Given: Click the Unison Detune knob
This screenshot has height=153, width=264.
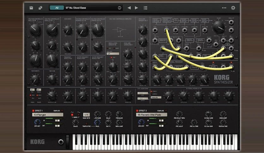Looking at the screenshot, I should (x=52, y=96).
